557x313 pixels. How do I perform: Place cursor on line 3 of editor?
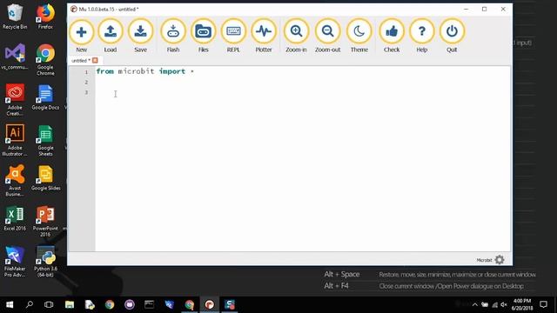pos(302,93)
